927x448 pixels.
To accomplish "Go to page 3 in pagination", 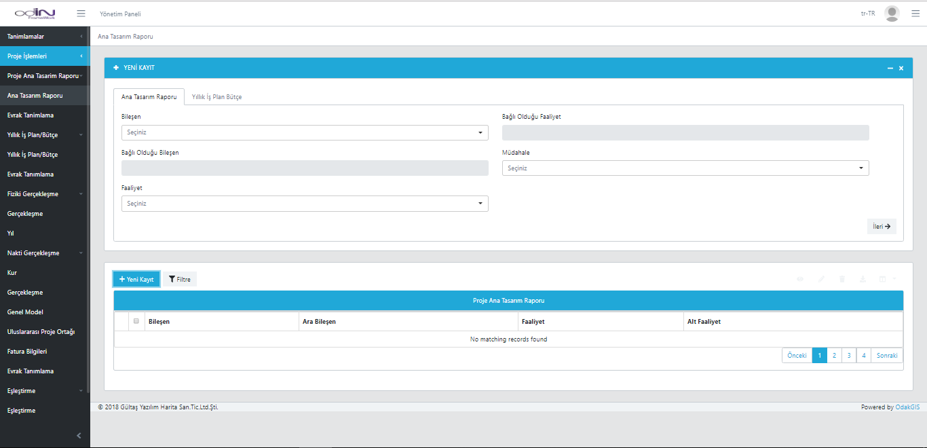I will pyautogui.click(x=848, y=356).
